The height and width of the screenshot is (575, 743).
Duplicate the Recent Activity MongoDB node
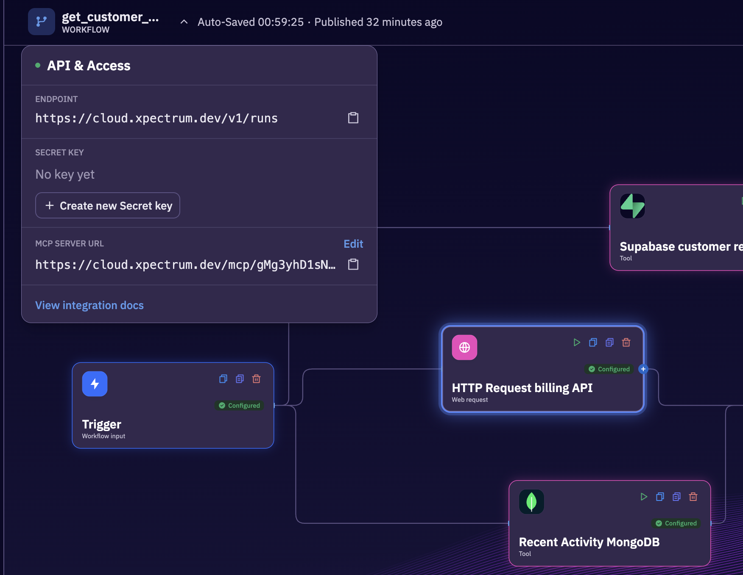point(677,496)
